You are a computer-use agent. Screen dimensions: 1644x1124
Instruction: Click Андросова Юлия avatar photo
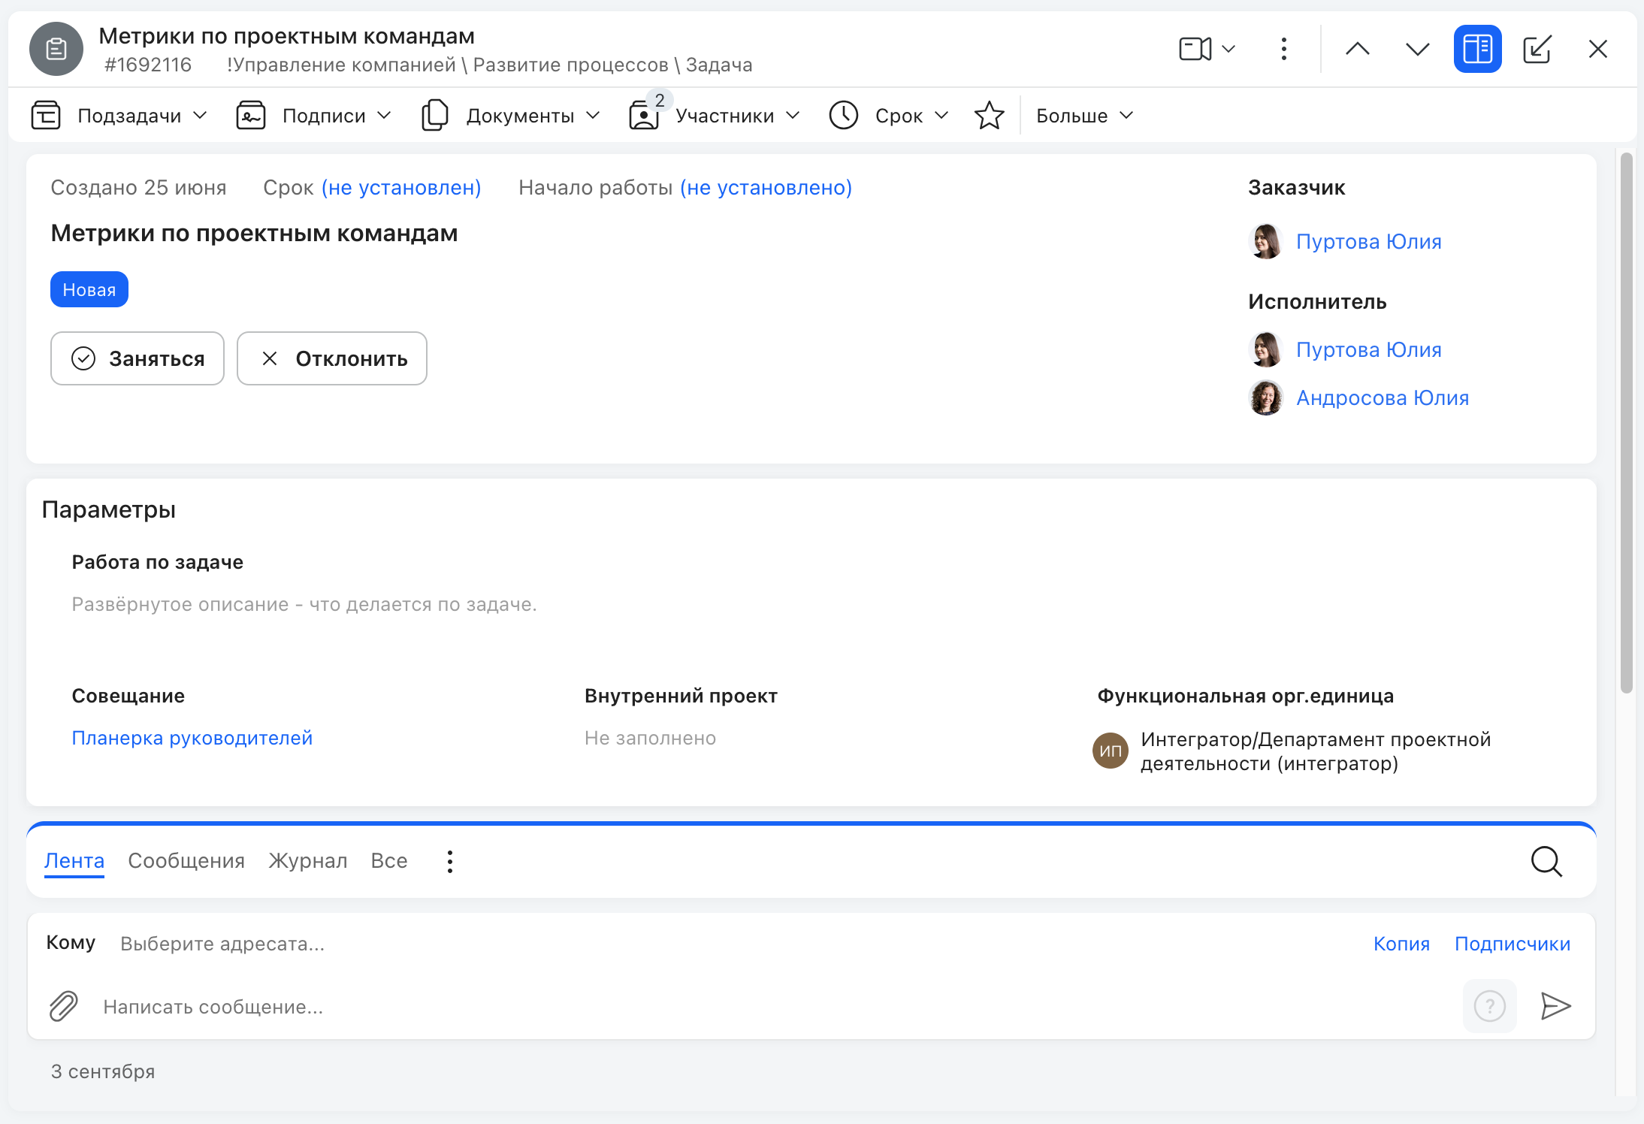[1266, 397]
